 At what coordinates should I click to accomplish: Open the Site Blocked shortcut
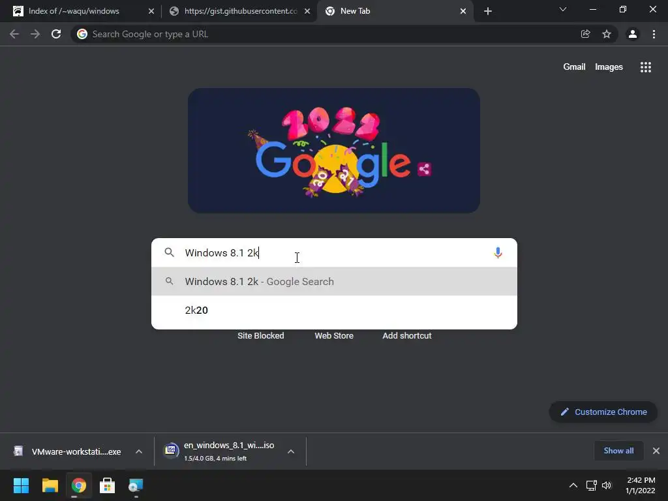click(x=261, y=336)
